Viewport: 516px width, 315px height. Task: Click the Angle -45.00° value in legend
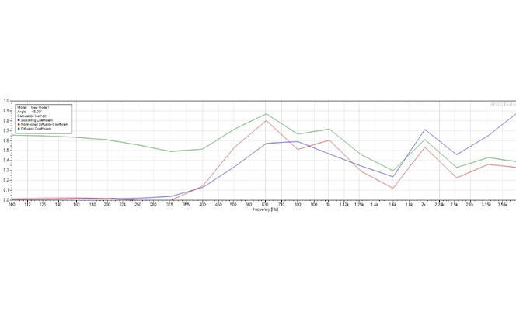[37, 111]
